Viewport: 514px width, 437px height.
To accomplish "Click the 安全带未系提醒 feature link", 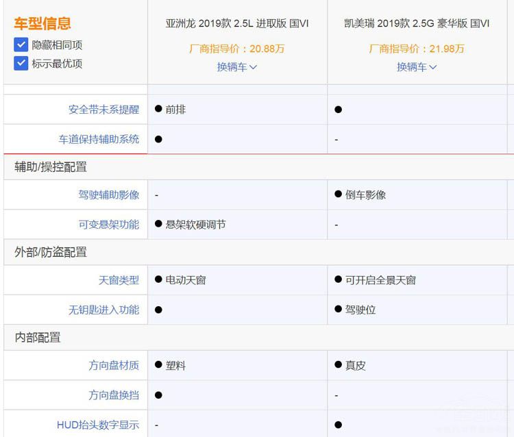I will pos(103,110).
